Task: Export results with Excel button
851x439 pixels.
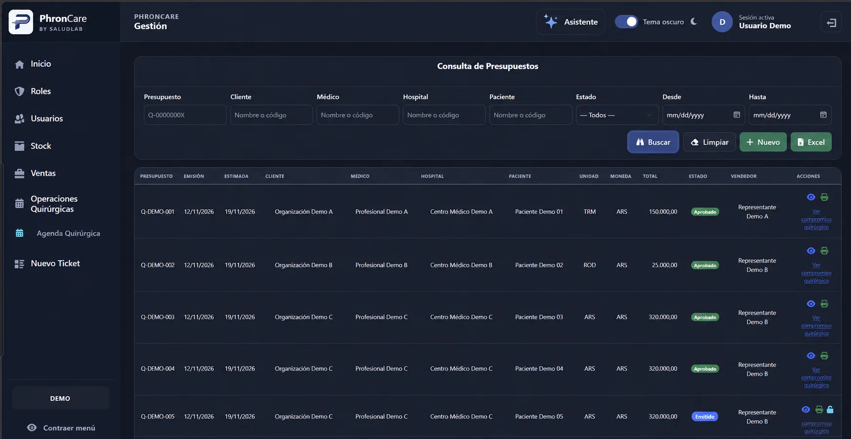Action: tap(811, 142)
